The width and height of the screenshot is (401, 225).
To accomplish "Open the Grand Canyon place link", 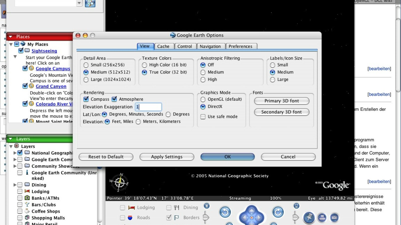I will coord(51,86).
